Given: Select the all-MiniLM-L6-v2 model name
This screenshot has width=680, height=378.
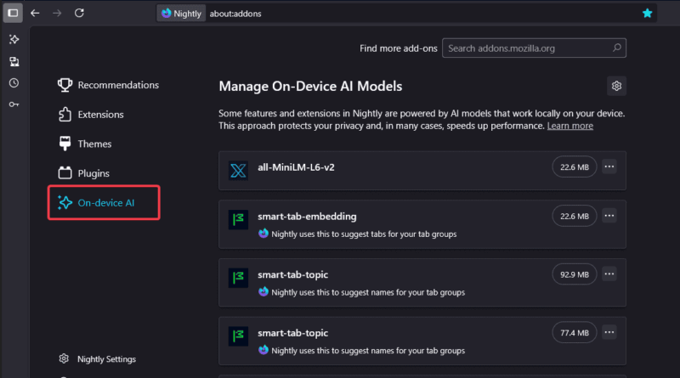Looking at the screenshot, I should click(296, 167).
